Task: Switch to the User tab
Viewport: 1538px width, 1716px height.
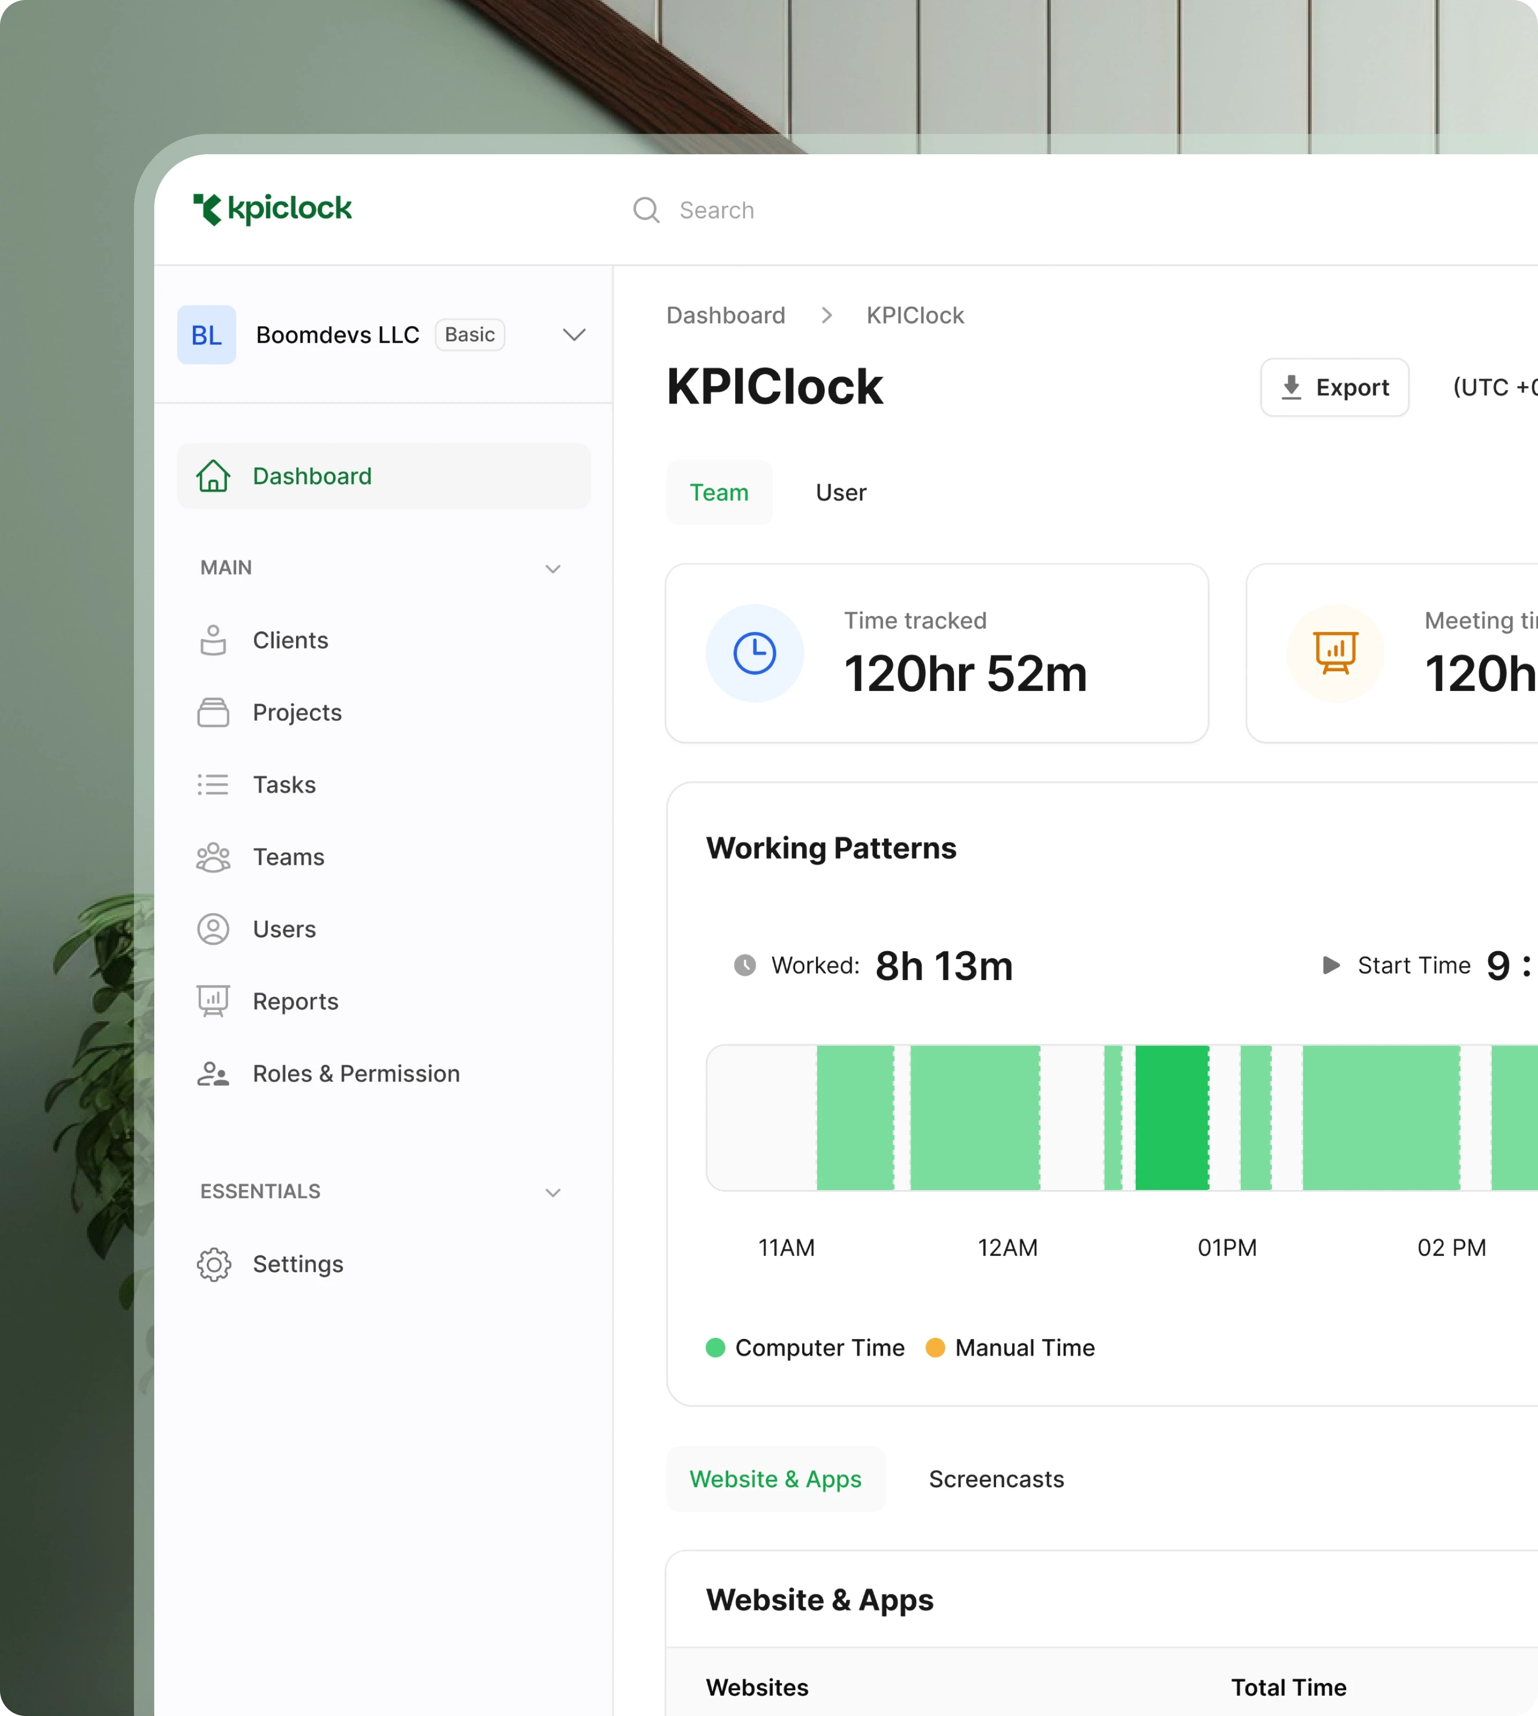Action: pyautogui.click(x=841, y=493)
